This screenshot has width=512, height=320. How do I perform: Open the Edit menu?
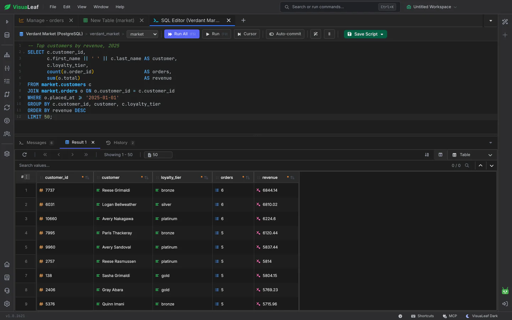click(67, 7)
